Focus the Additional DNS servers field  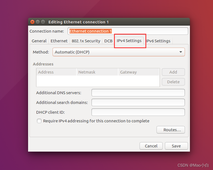click(x=138, y=93)
